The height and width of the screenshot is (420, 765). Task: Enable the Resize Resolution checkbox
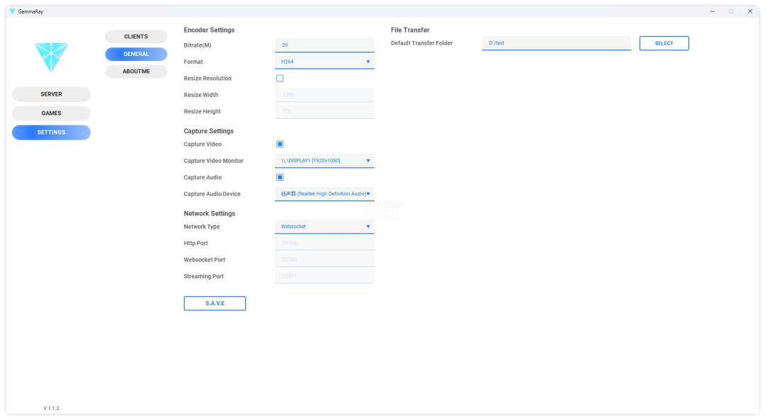click(x=280, y=78)
